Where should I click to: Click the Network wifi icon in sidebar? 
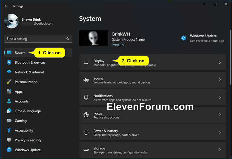point(9,72)
